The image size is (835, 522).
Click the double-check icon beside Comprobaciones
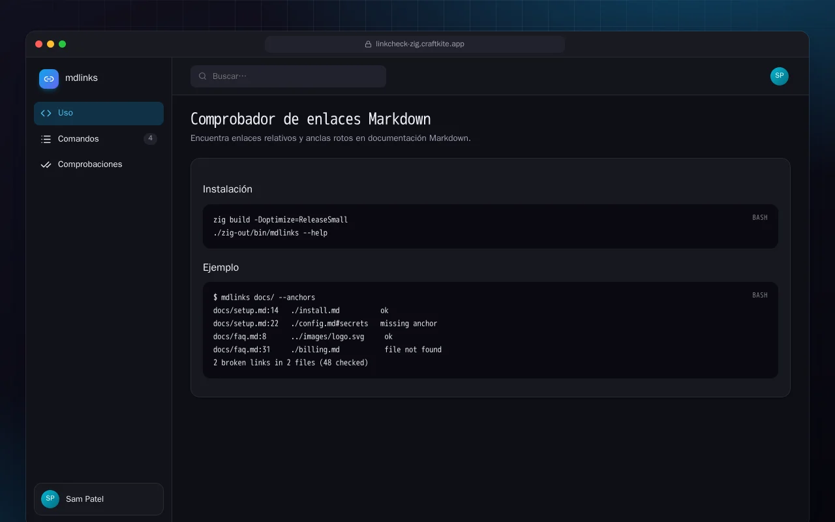pos(46,164)
